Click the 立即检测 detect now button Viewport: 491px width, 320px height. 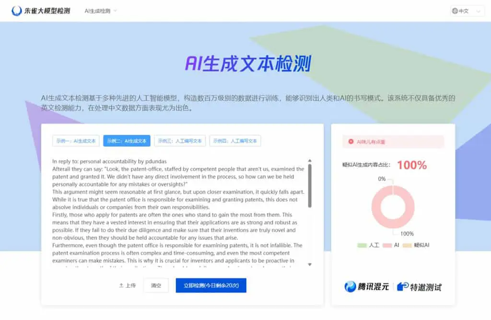211,285
